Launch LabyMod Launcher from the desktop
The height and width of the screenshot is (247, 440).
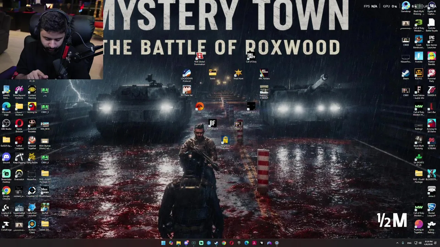coord(32,210)
